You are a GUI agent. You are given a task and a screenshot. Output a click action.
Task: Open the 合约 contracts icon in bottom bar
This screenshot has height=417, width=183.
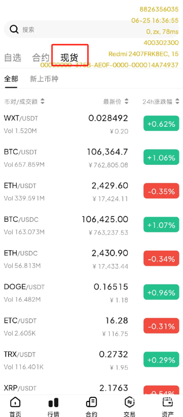coord(91,403)
